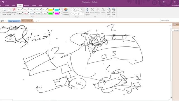Switch to New Section 2 tab
Viewport: 179px width, 101px height.
tap(27, 21)
